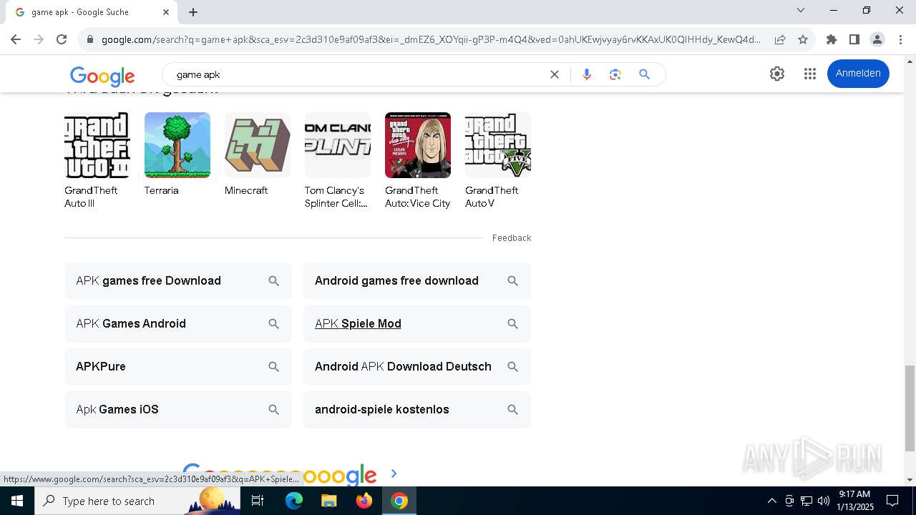
Task: Launch Microsoft Edge from the taskbar
Action: tap(294, 501)
